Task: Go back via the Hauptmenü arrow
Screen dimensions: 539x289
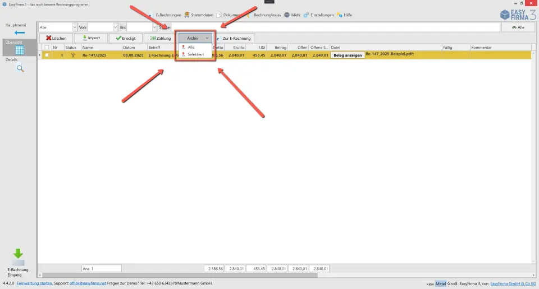Action: pyautogui.click(x=20, y=32)
